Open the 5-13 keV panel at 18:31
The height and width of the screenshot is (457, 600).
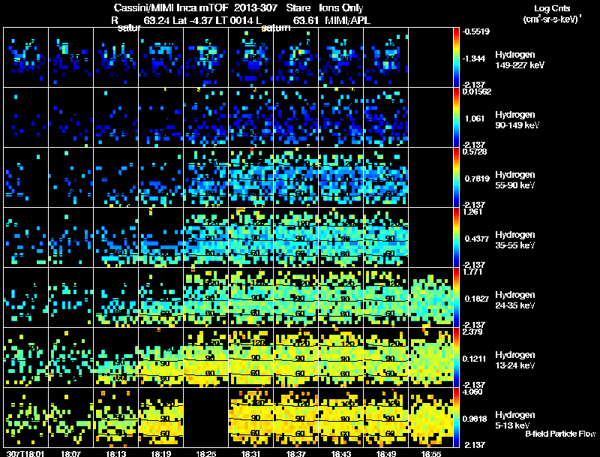[x=251, y=417]
